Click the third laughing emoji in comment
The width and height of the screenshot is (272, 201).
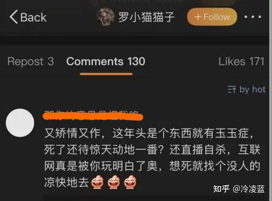click(x=130, y=182)
